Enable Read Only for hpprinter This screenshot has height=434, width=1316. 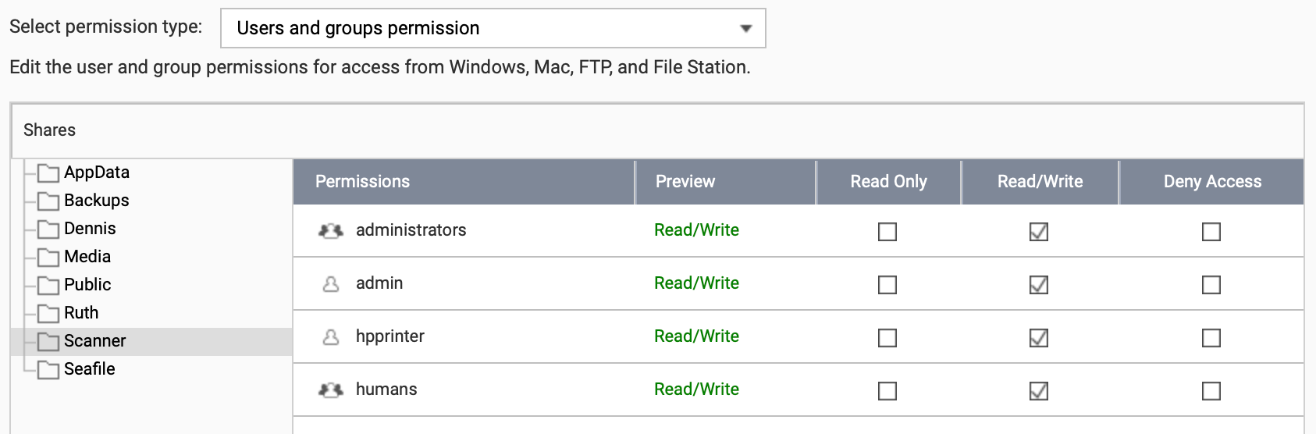click(887, 338)
